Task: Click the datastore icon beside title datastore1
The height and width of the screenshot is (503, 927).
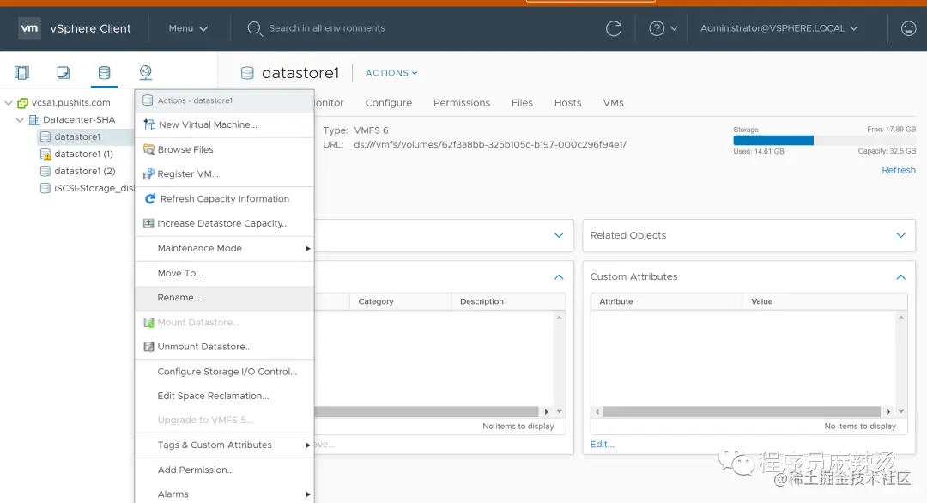Action: (x=247, y=73)
